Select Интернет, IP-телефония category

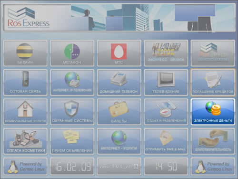point(72,83)
